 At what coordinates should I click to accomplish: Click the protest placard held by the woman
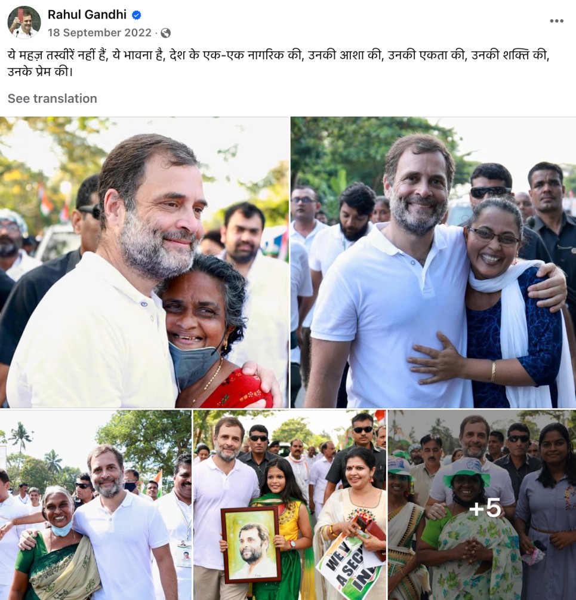[x=349, y=565]
